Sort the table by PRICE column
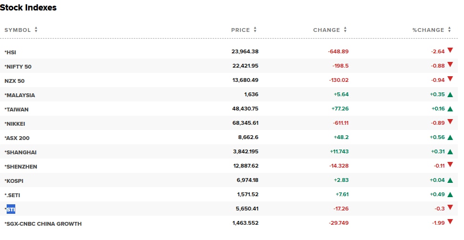The width and height of the screenshot is (464, 240). coord(255,30)
